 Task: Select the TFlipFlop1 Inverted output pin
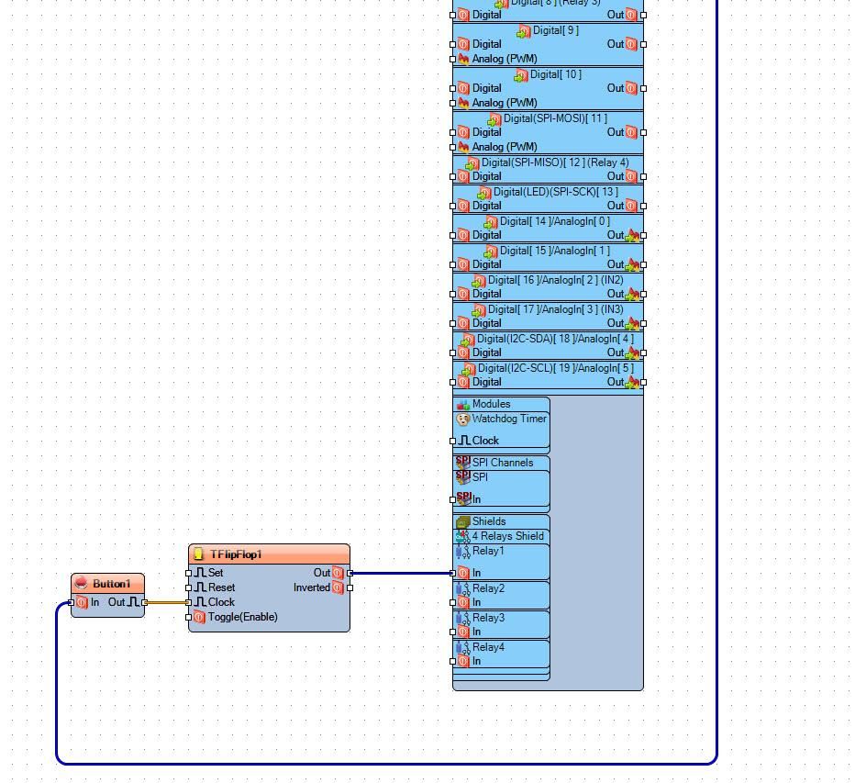point(350,587)
